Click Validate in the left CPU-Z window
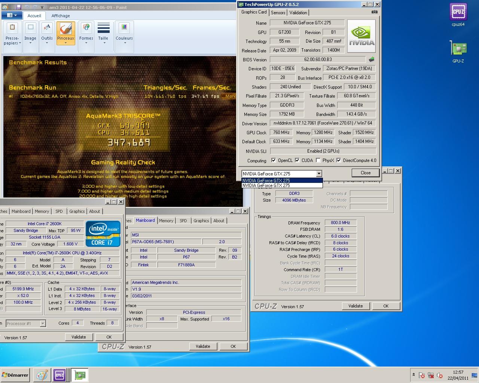Screen dimensions: 479x383 click(79, 337)
